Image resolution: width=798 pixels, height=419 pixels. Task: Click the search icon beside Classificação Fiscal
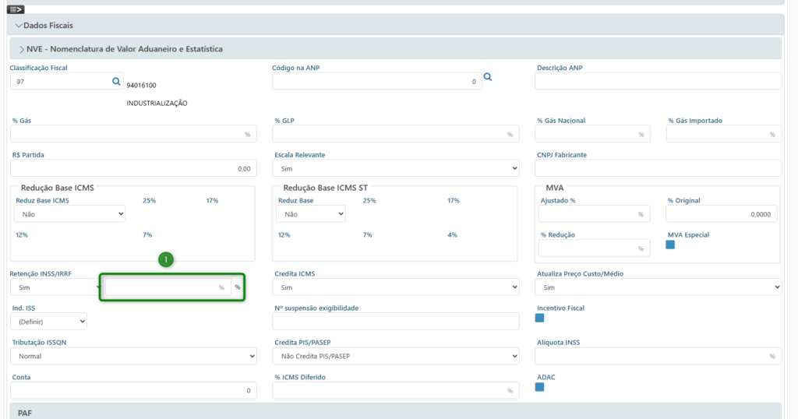[116, 81]
